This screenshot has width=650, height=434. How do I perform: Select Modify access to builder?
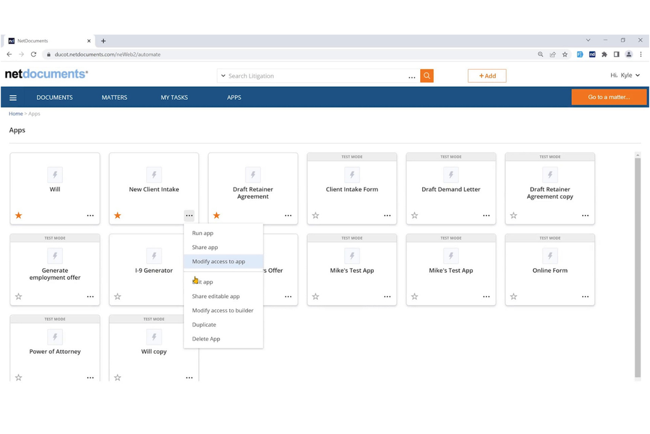pos(223,310)
